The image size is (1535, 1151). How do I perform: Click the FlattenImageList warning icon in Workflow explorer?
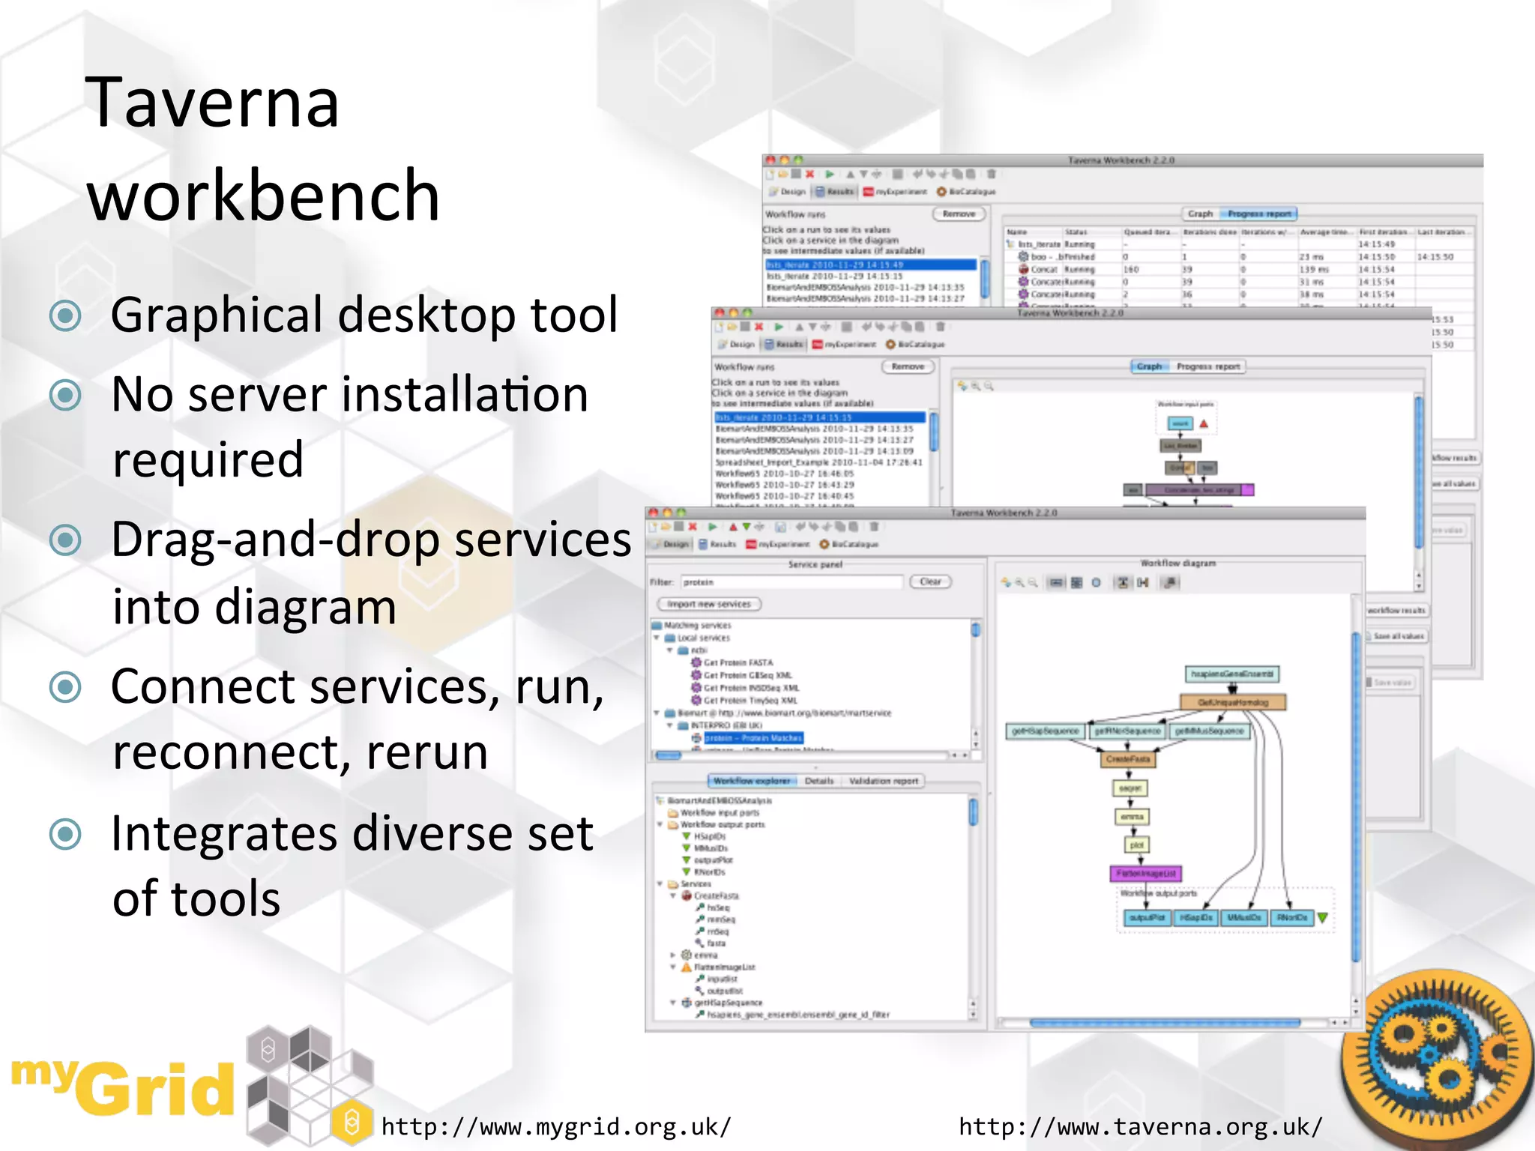pos(686,967)
